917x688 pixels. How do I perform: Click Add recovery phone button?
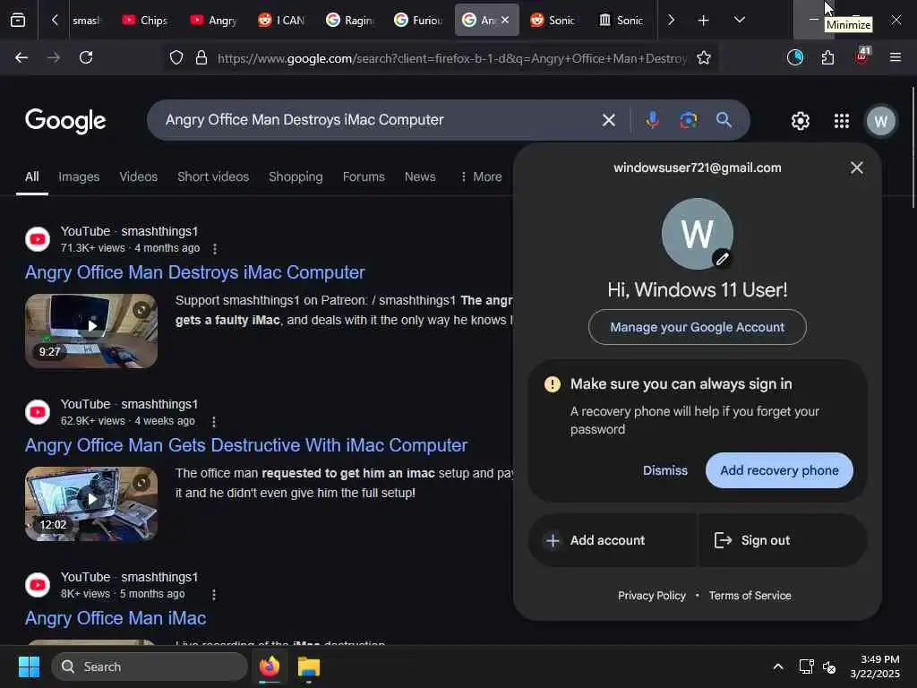[x=779, y=470]
